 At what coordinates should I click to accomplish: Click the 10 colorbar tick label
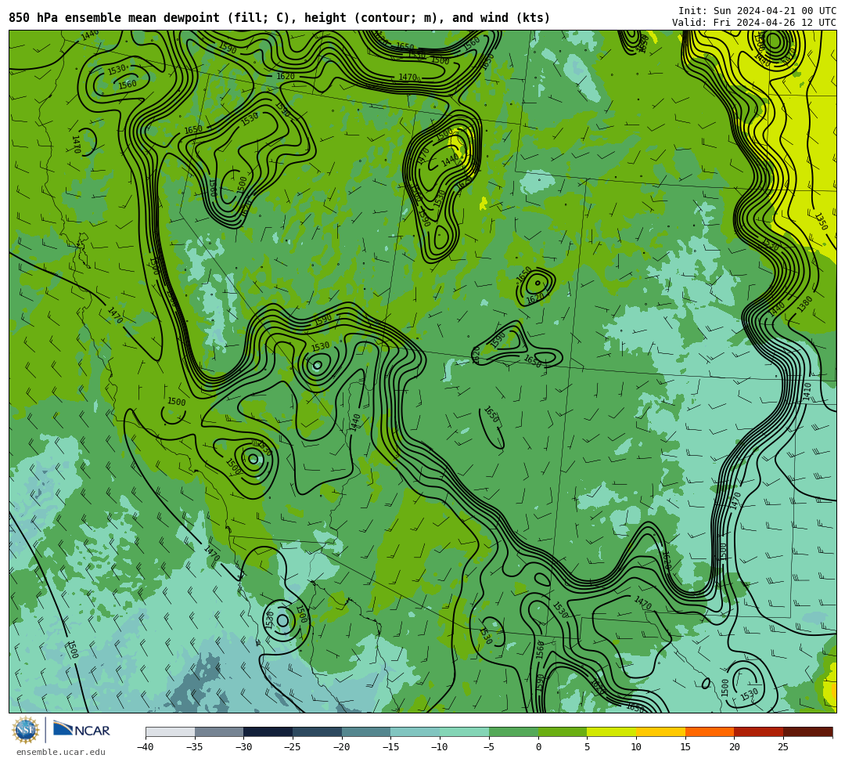click(x=636, y=747)
